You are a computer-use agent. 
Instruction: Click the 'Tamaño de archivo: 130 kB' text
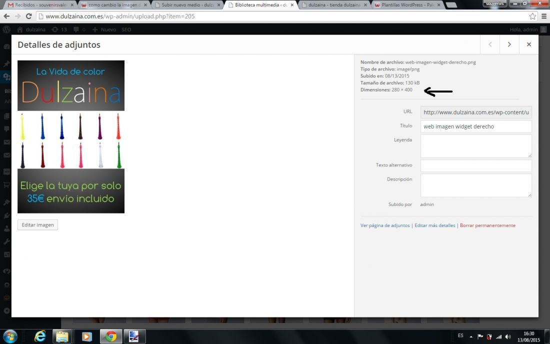click(389, 83)
